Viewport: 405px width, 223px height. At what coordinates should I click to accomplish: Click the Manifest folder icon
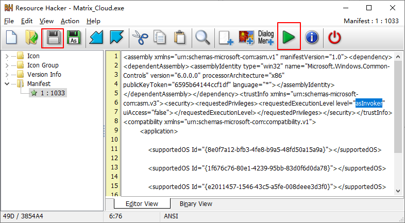tap(21, 83)
